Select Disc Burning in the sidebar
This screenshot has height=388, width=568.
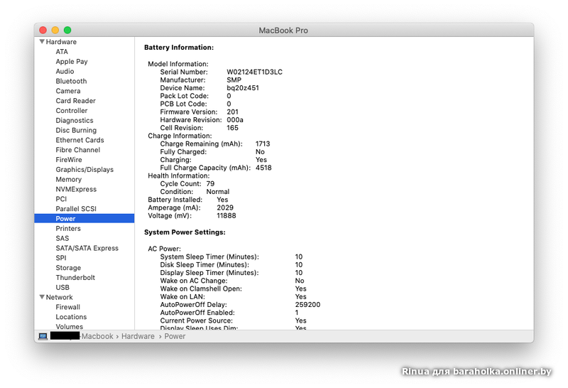76,130
